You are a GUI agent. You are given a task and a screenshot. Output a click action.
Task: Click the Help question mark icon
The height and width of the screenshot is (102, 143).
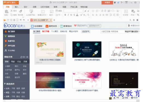pos(121,3)
